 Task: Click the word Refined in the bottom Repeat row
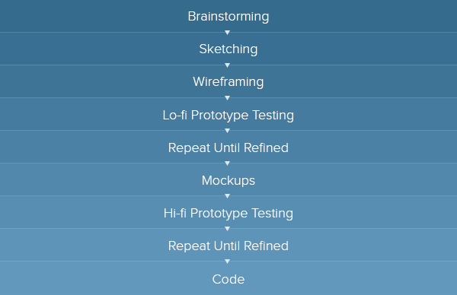point(266,246)
